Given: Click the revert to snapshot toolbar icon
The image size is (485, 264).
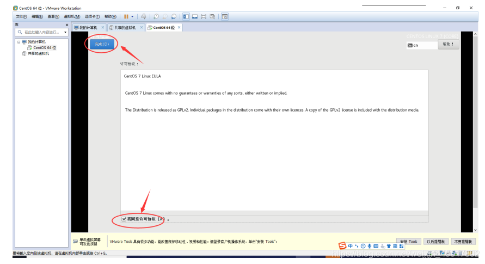Looking at the screenshot, I should [165, 17].
